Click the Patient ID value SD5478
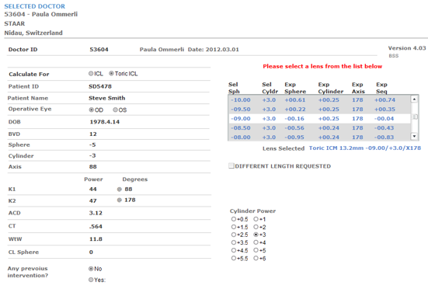 100,86
